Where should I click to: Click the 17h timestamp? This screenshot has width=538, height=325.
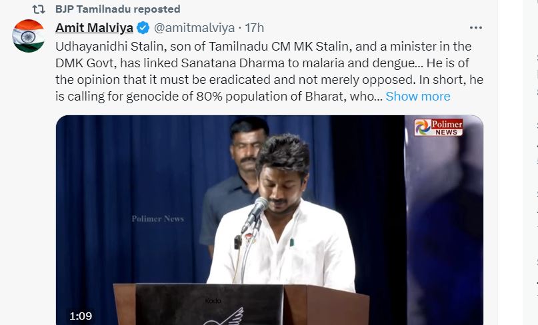(x=254, y=28)
